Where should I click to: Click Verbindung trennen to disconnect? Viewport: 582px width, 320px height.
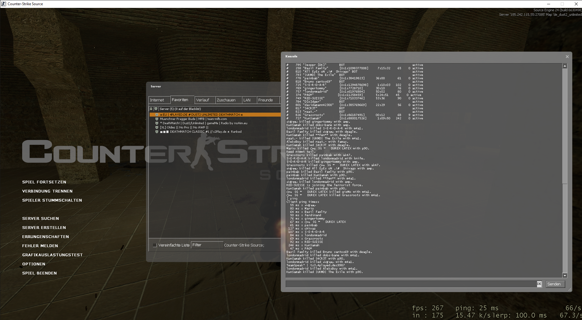[47, 191]
